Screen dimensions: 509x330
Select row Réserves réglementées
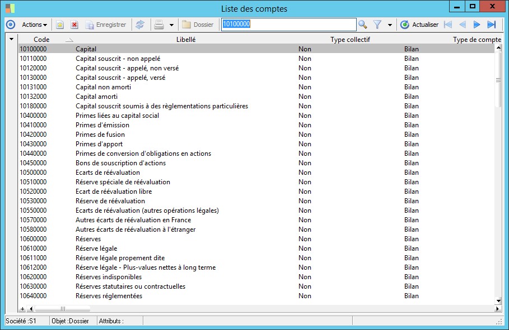pyautogui.click(x=256, y=296)
